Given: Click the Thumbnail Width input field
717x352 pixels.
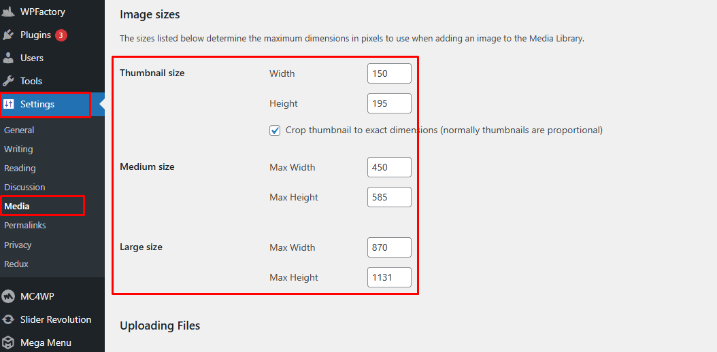Looking at the screenshot, I should (x=389, y=73).
